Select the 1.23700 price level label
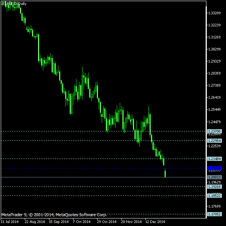The image size is (226, 226). pos(214,131)
